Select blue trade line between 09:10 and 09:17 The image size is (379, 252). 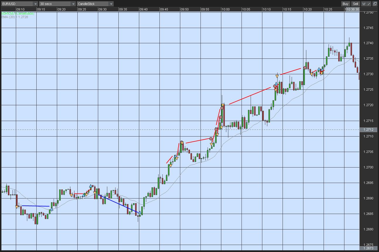pos(35,206)
